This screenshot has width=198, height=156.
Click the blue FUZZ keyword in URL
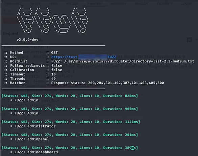(x=112, y=57)
